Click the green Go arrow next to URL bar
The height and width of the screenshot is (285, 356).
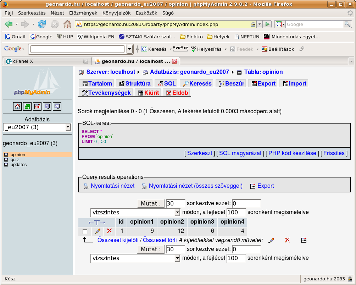click(267, 24)
